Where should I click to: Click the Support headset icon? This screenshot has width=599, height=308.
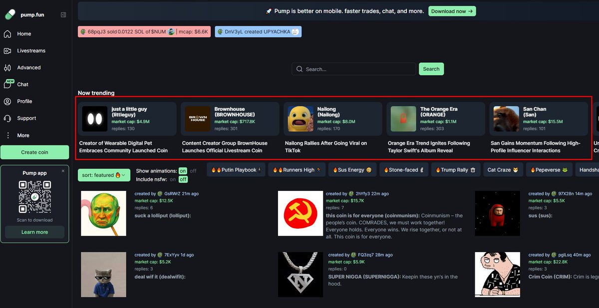7,119
